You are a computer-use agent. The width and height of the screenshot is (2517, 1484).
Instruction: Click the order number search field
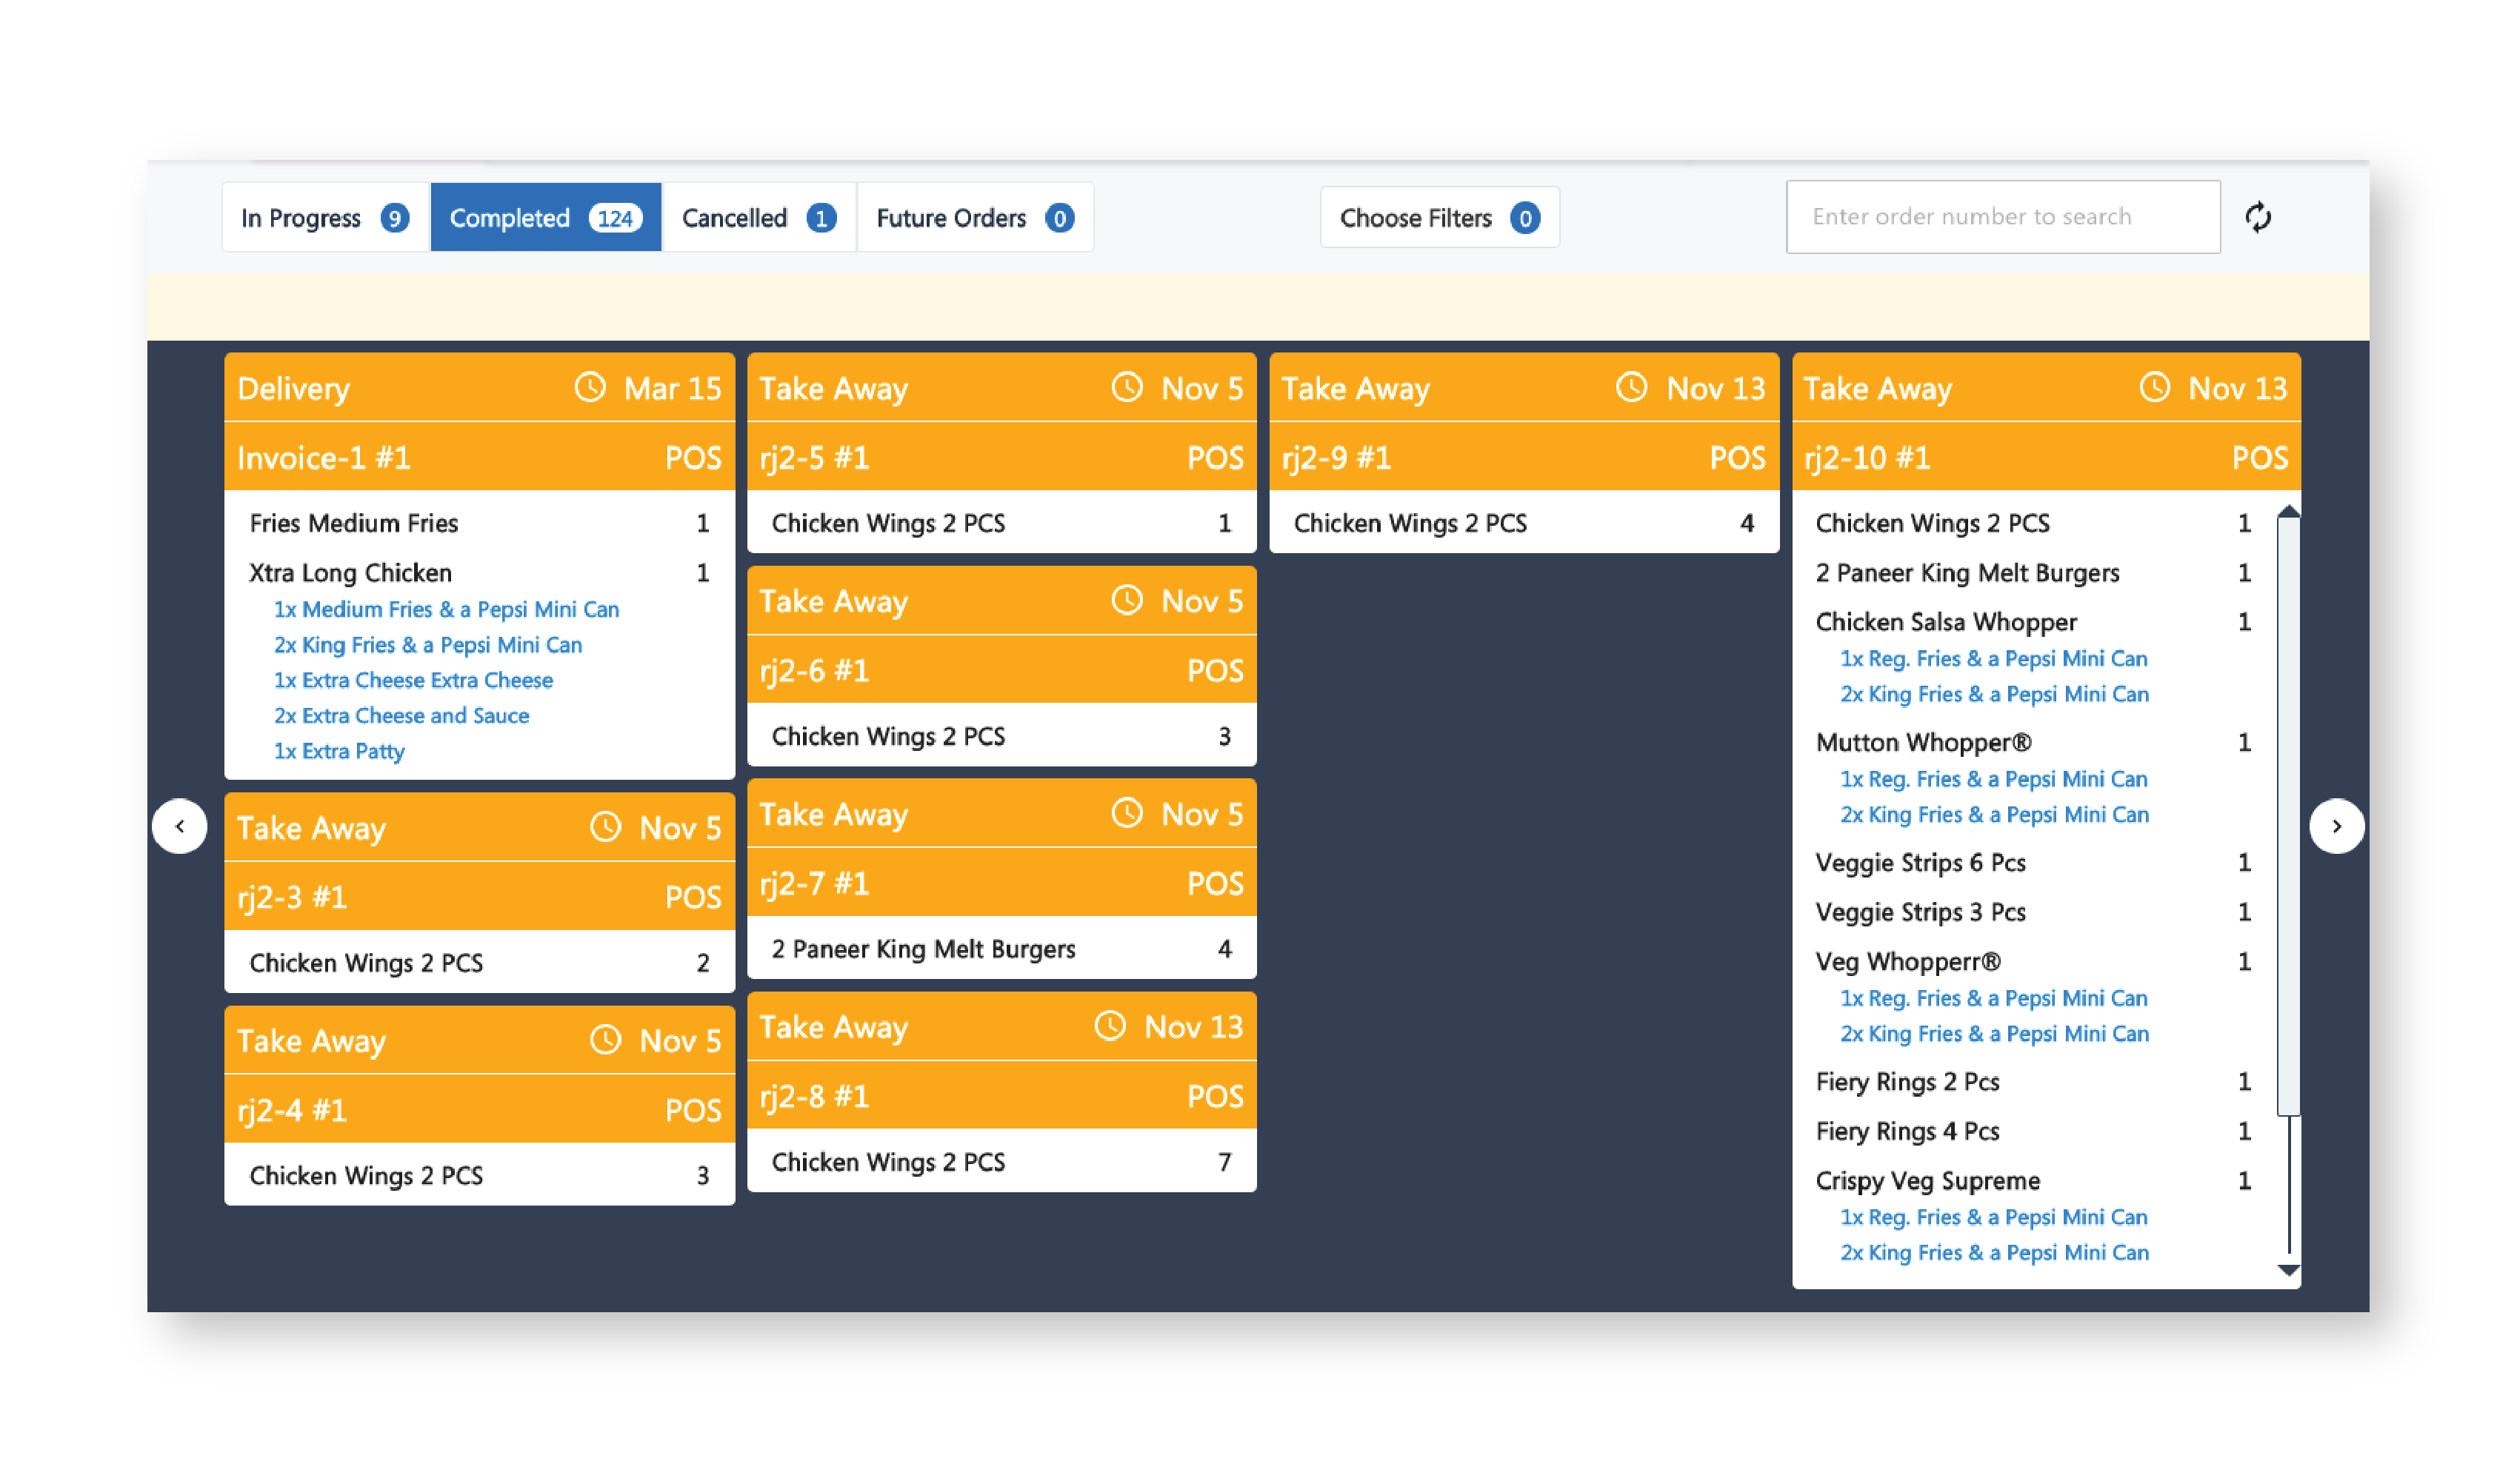(2002, 217)
